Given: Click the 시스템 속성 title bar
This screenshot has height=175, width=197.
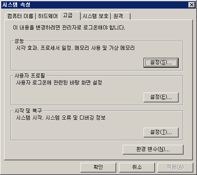Looking at the screenshot, I should (95, 5).
